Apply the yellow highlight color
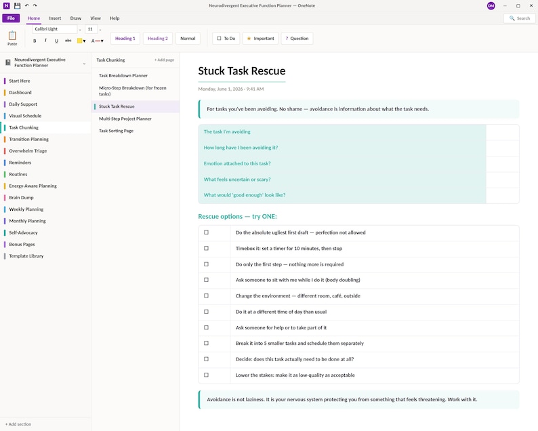Viewport: 538px width, 431px height. coord(79,41)
